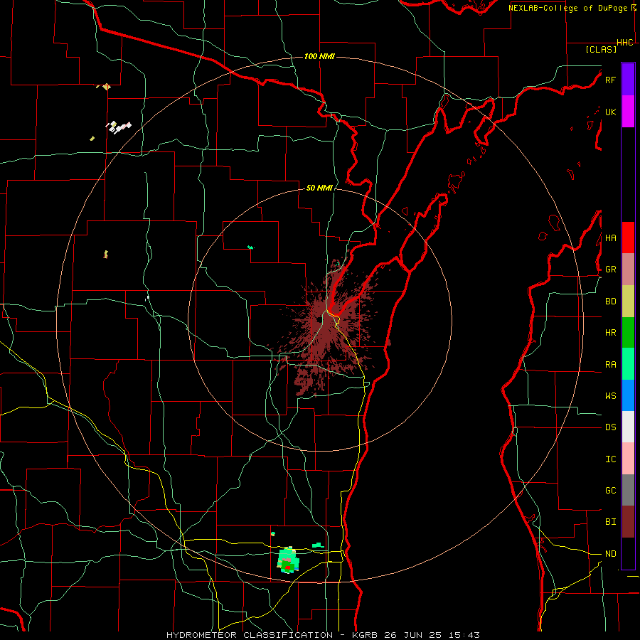Select the IC light pink legend swatch
The width and height of the screenshot is (640, 640).
coord(628,459)
